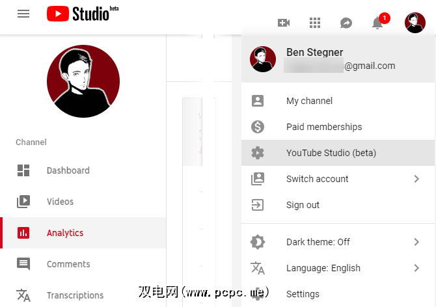Screen dimensions: 436x307
Task: Open the hamburger navigation menu
Action: tap(23, 14)
